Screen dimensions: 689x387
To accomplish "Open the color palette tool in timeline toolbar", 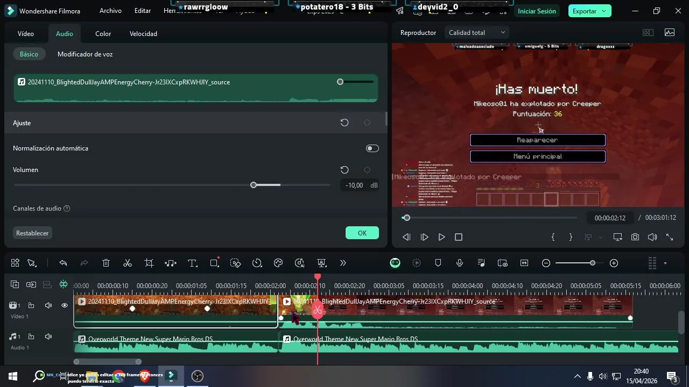I will (x=278, y=263).
